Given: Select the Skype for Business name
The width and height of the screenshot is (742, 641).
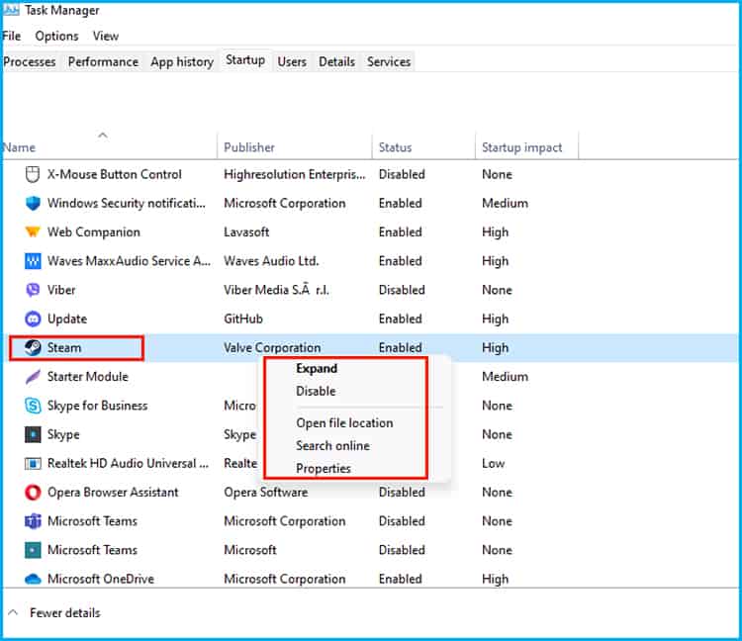Looking at the screenshot, I should pos(97,406).
